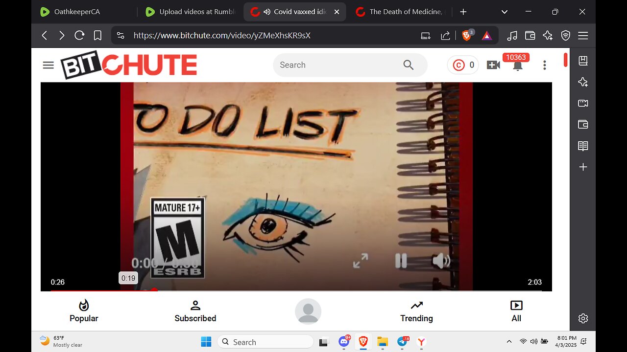The image size is (627, 352).
Task: Close the Covid vaxxed tab
Action: [337, 12]
